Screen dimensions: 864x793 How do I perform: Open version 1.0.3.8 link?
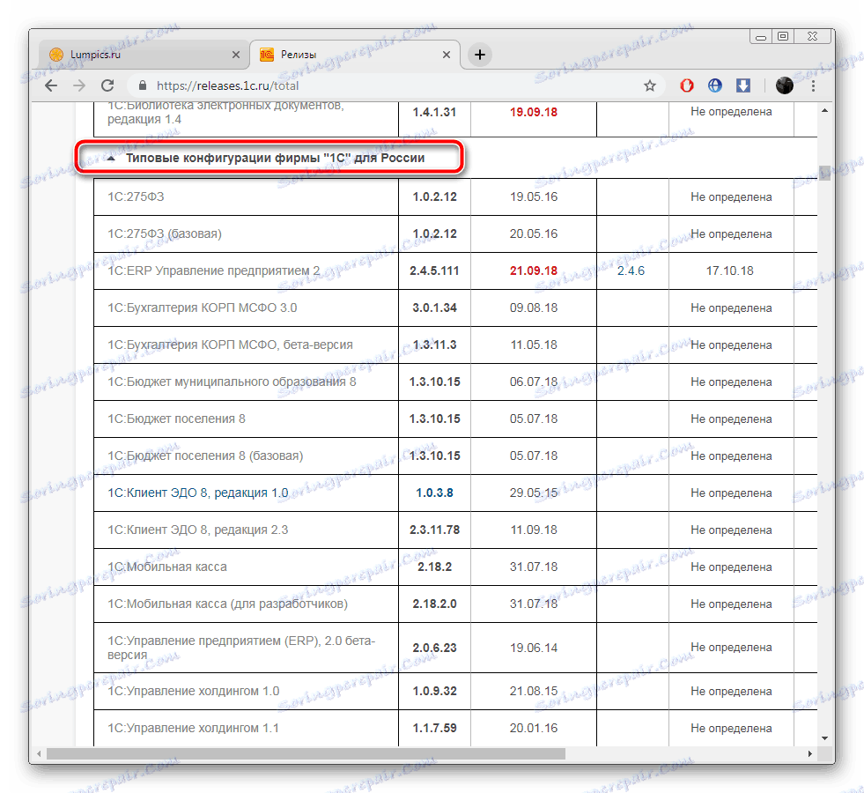click(x=434, y=493)
